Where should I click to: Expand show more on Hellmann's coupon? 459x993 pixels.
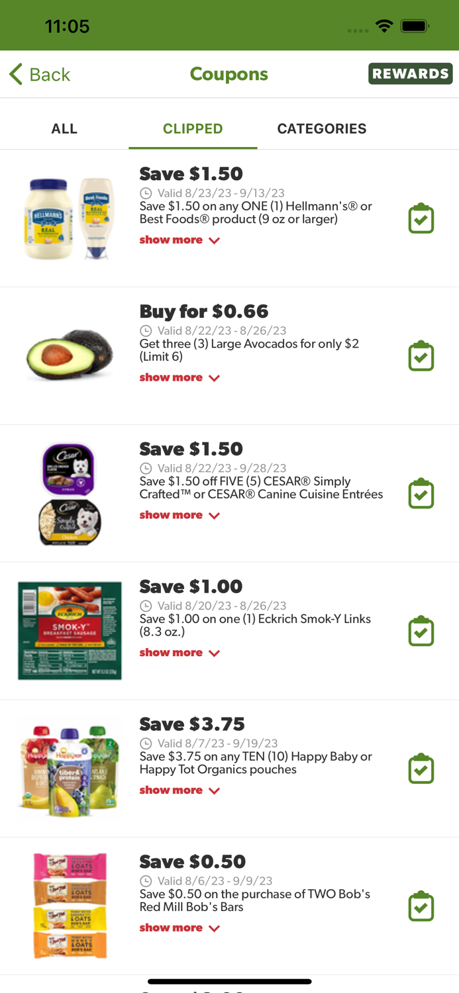[x=179, y=240]
